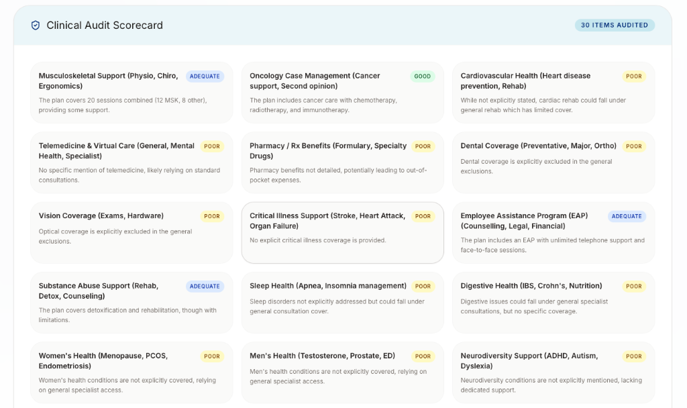Select the Dental Coverage card

[x=553, y=162]
